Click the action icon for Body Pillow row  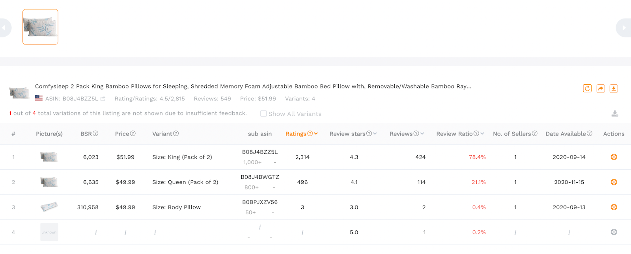(x=614, y=207)
